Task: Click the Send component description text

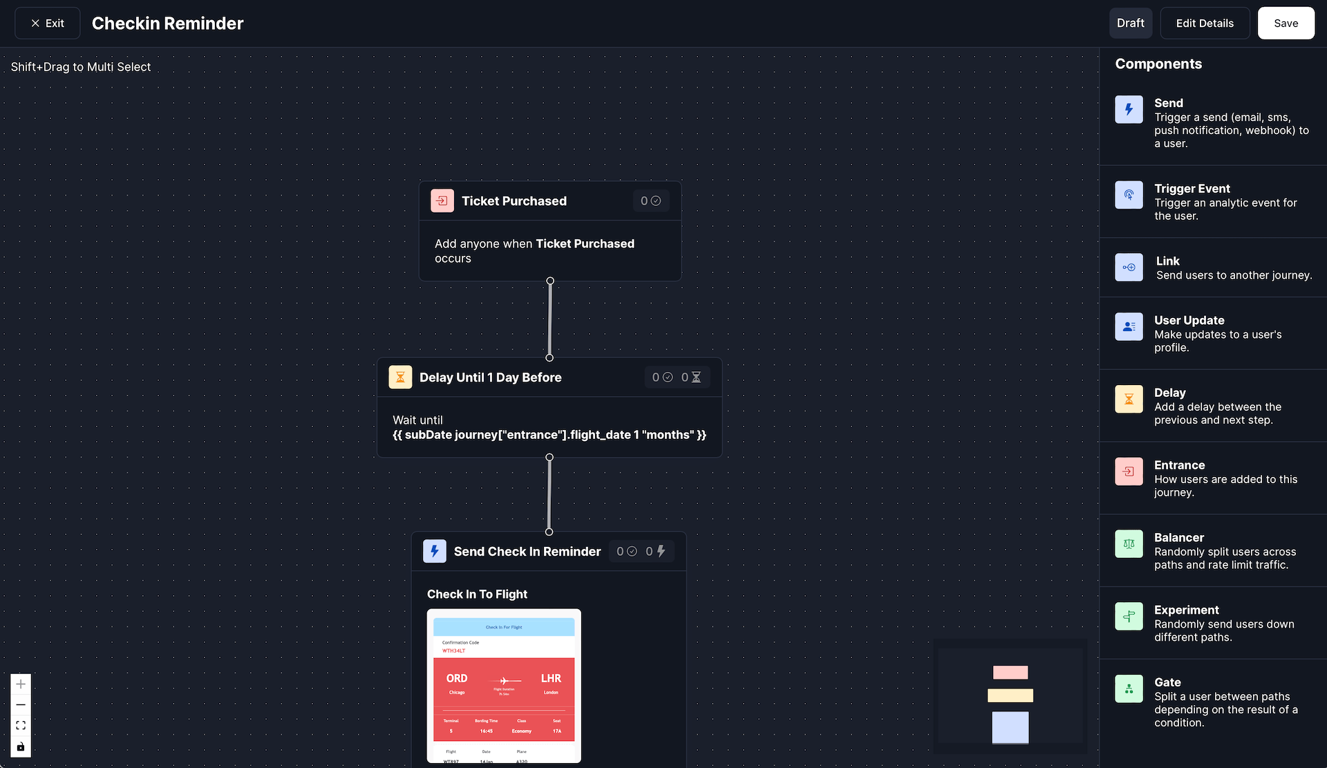Action: tap(1232, 131)
